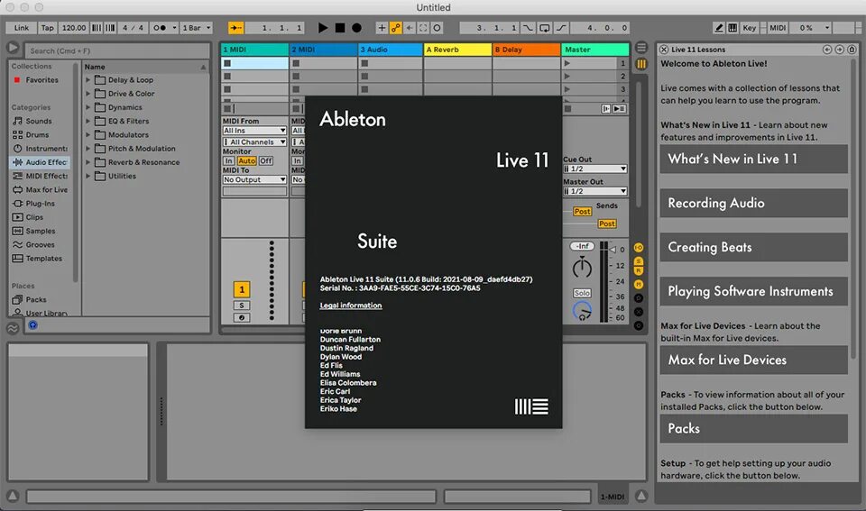866x511 pixels.
Task: Toggle Key Map Mode switch
Action: click(x=749, y=28)
